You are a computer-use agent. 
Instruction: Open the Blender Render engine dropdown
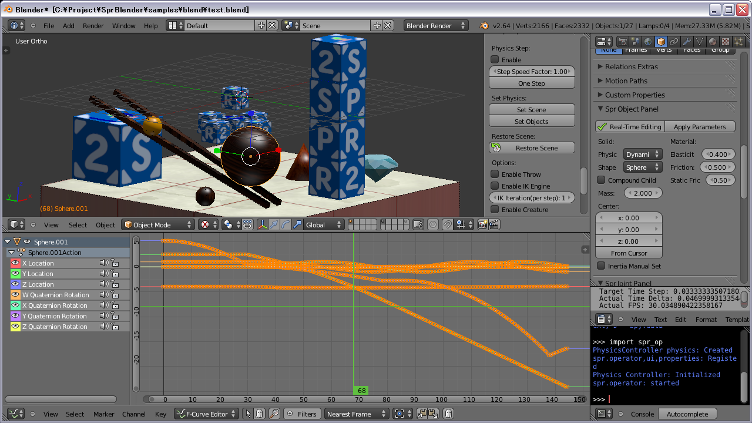tap(436, 25)
